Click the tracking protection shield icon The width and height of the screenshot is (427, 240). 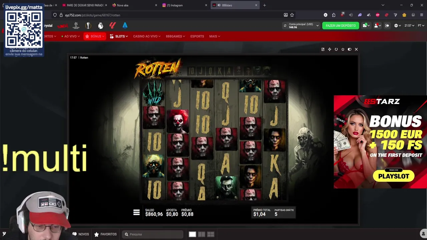55,15
